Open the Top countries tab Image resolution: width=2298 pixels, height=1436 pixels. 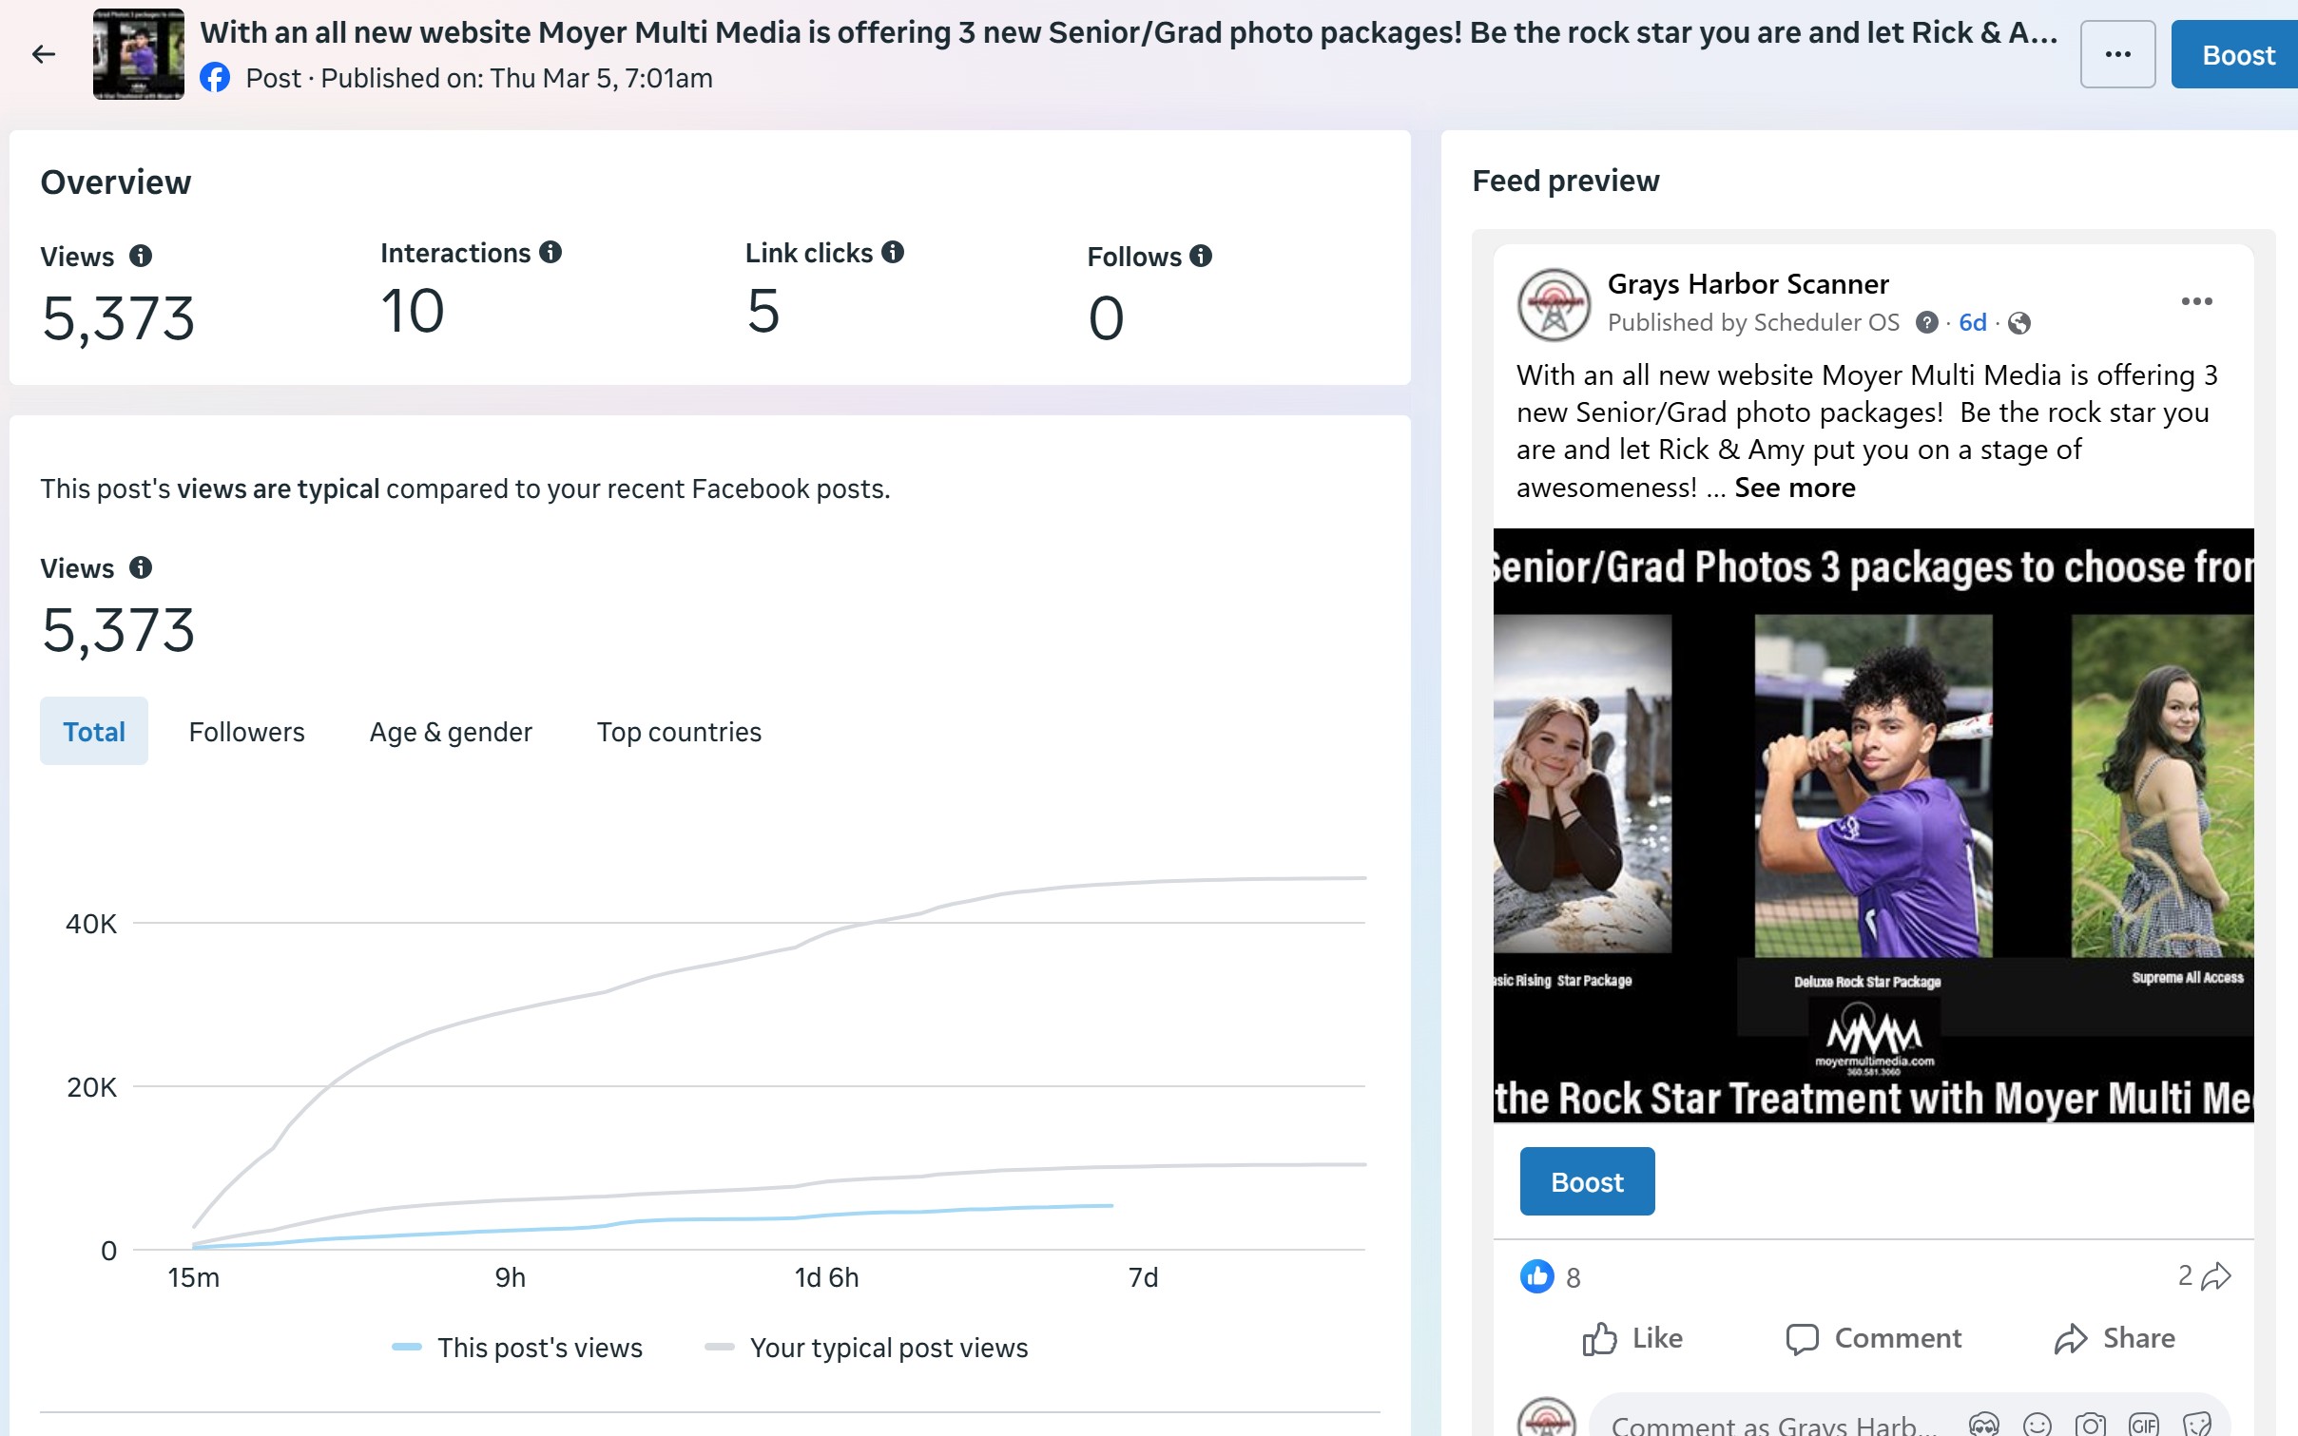click(679, 732)
